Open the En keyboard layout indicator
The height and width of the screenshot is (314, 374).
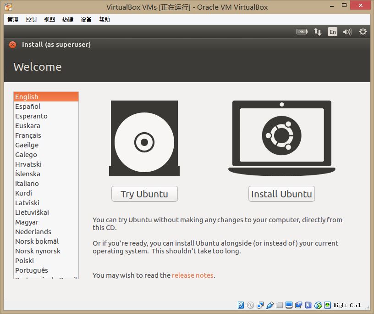point(333,32)
